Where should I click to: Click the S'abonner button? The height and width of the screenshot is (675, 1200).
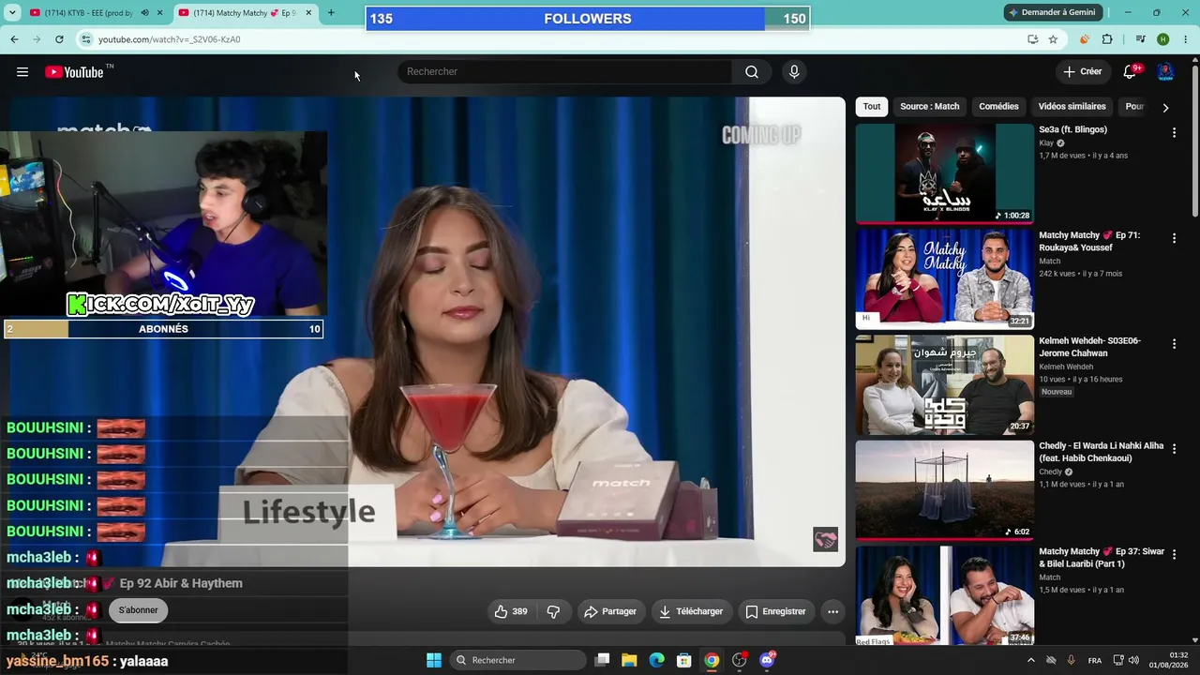tap(139, 610)
